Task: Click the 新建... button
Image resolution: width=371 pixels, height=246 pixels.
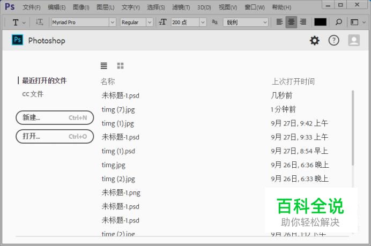Action: (55, 117)
